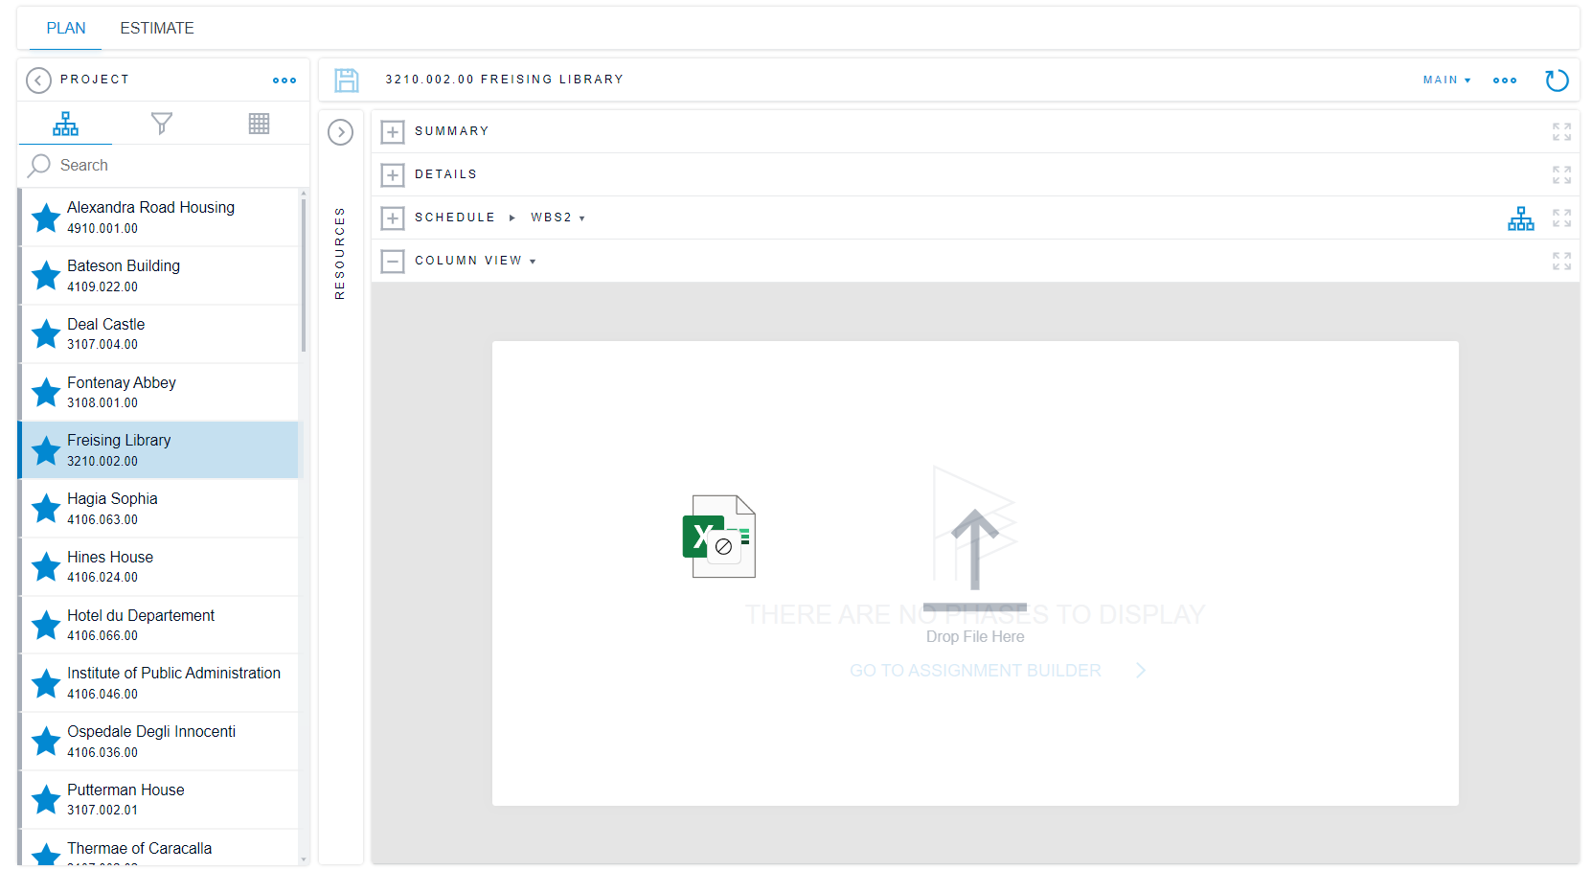Open the filter icon in the Project panel

tap(162, 124)
